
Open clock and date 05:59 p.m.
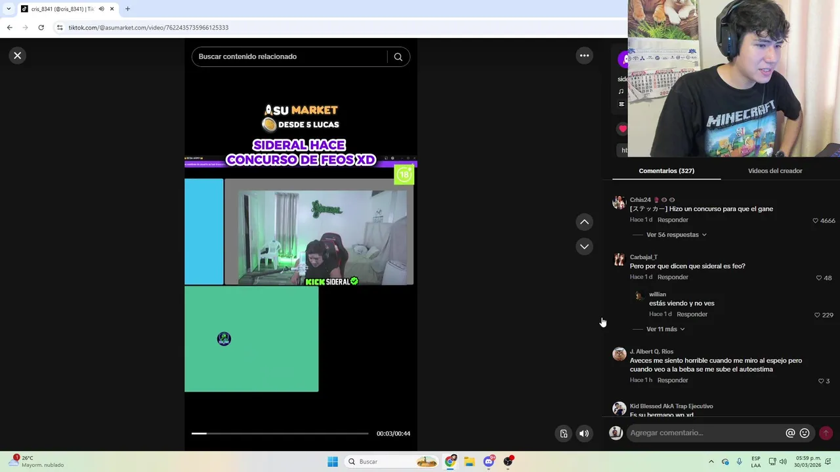808,462
